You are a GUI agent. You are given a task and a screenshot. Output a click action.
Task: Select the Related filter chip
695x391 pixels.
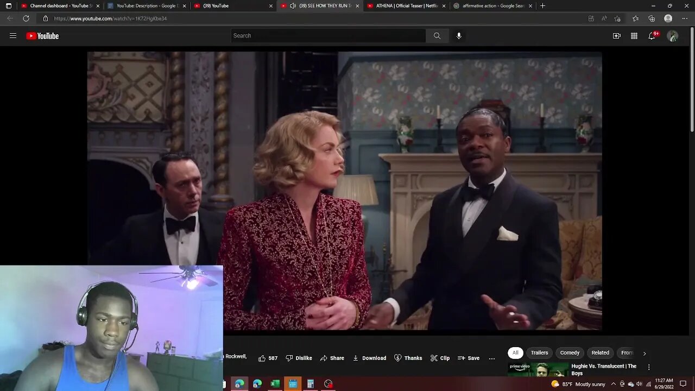tap(600, 352)
